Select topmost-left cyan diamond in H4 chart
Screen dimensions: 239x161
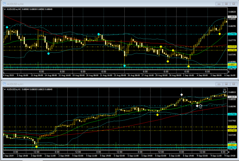click(x=7, y=27)
